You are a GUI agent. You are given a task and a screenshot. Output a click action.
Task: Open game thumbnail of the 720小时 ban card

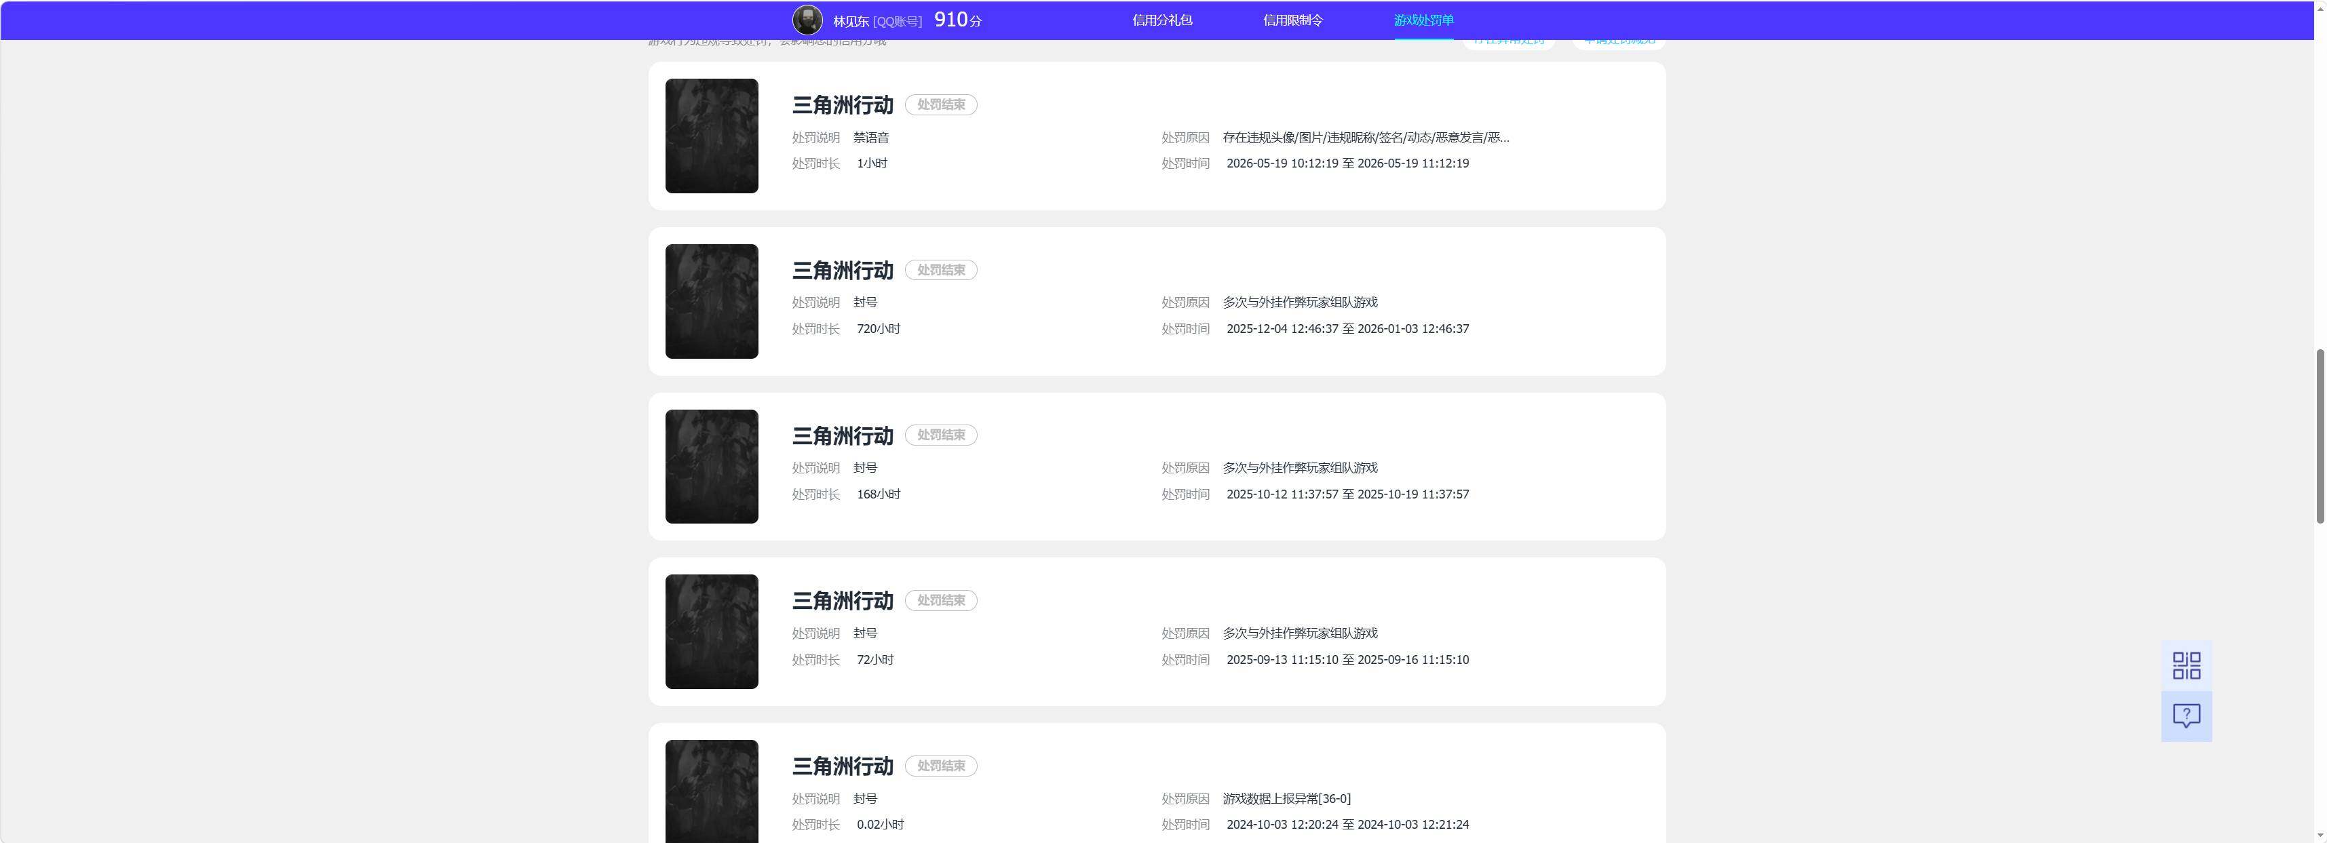pos(712,301)
